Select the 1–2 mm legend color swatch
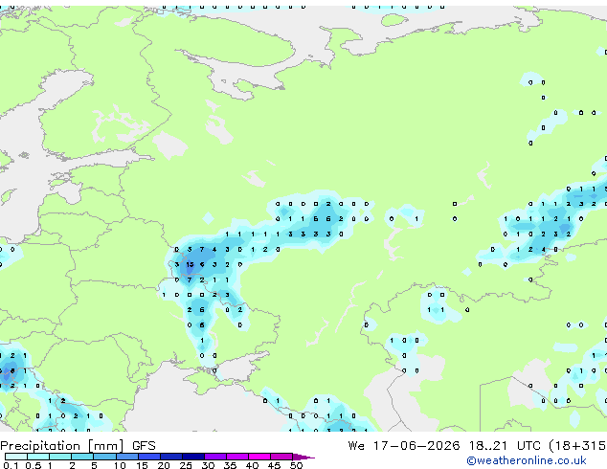The width and height of the screenshot is (607, 469). point(60,457)
